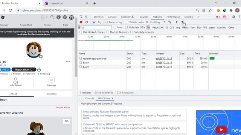Check Blocked Requests checkbox
Image resolution: width=241 pixels, height=135 pixels.
point(108,32)
